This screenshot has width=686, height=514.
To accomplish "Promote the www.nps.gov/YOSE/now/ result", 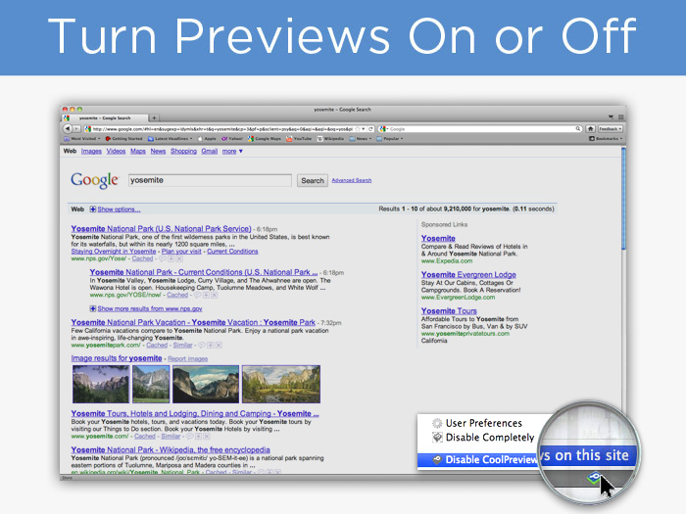I will [x=206, y=295].
